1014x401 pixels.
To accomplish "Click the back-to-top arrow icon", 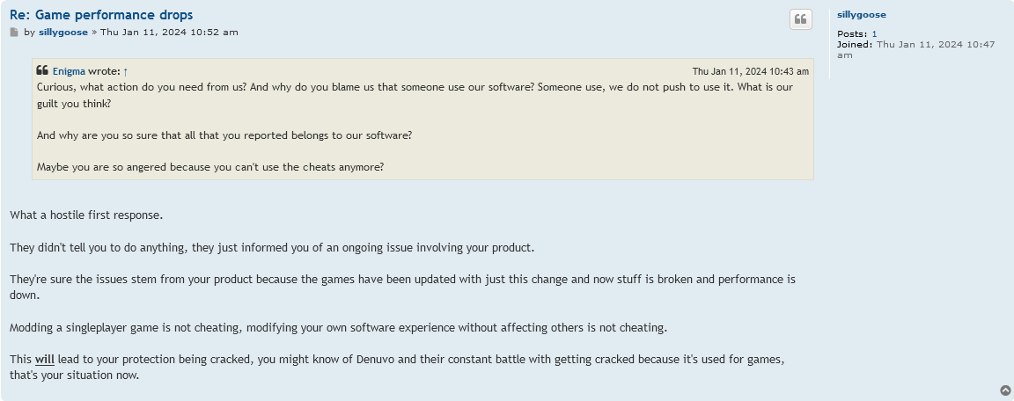I will click(1005, 390).
